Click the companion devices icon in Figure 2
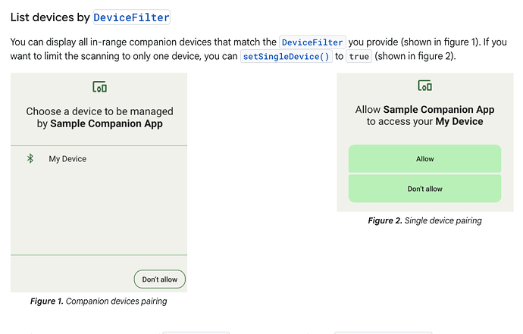Screen dimensions: 523x334 tap(424, 86)
